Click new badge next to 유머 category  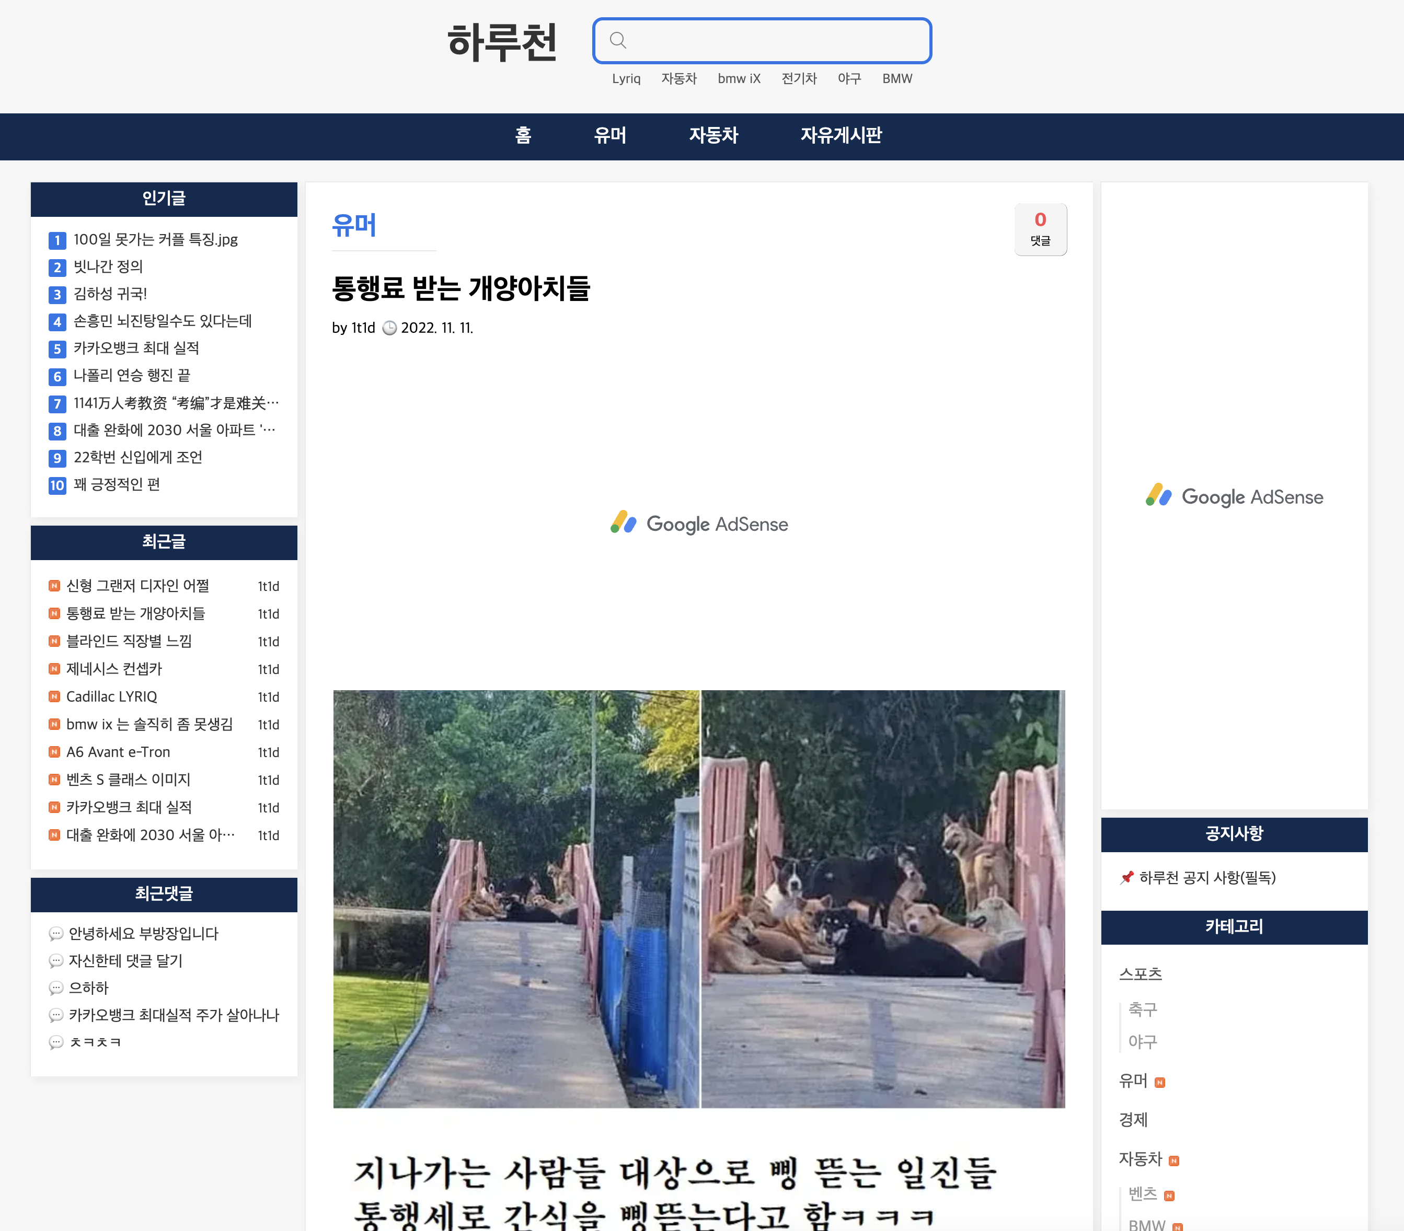[x=1160, y=1083]
